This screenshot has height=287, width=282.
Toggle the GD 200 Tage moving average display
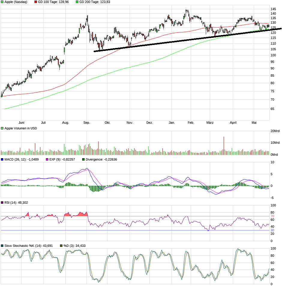coord(76,2)
